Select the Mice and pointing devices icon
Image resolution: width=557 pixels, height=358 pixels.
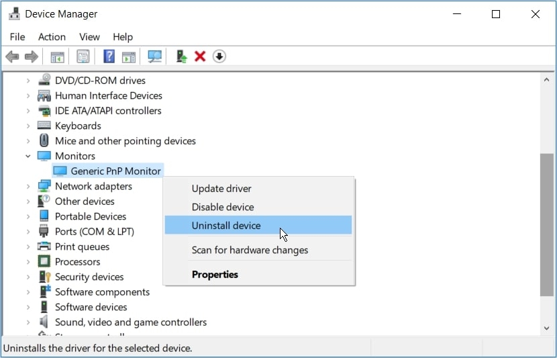[44, 140]
